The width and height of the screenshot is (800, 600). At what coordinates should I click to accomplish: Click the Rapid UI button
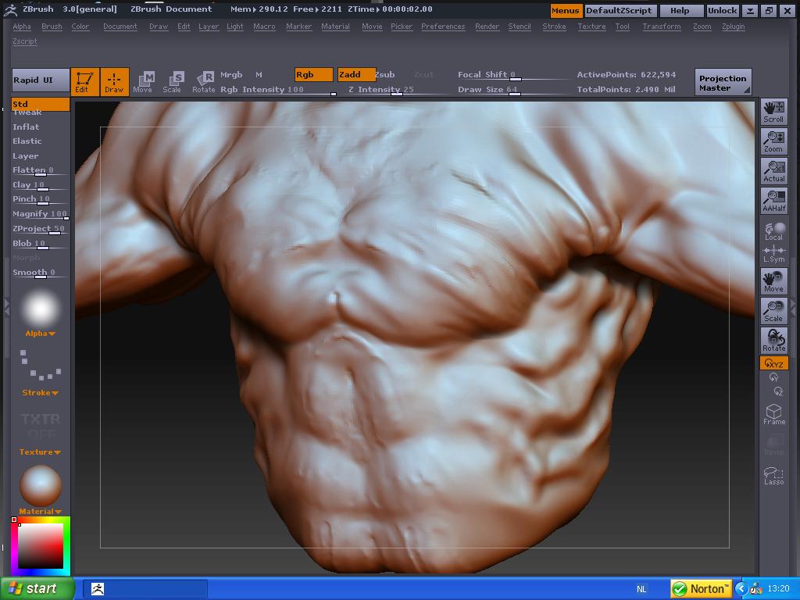[x=41, y=80]
